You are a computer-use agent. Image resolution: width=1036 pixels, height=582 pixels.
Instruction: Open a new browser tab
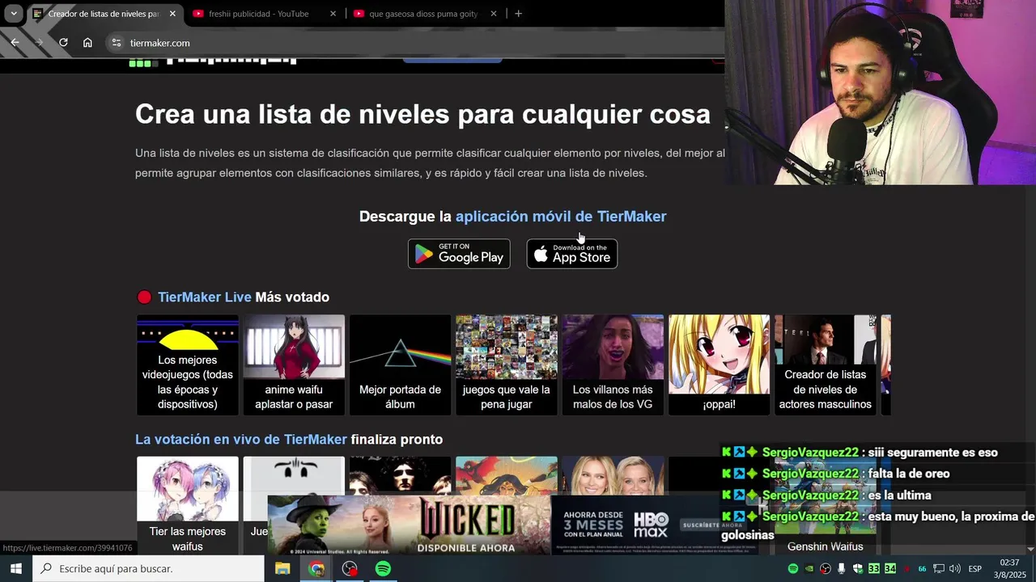click(x=518, y=14)
